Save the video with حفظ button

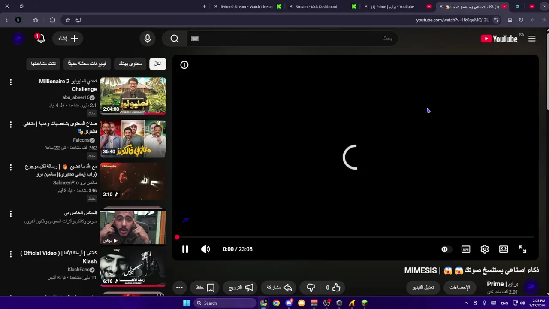[205, 288]
